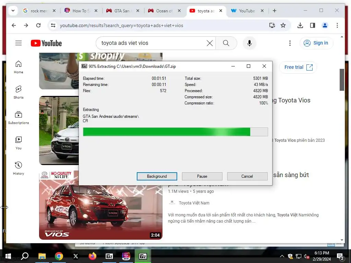Click the YouTube search magnifier button
The height and width of the screenshot is (263, 351).
pos(226,43)
